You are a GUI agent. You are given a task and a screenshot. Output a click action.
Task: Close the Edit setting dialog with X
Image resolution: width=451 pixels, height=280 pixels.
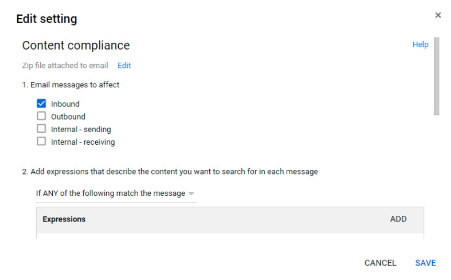coord(438,15)
